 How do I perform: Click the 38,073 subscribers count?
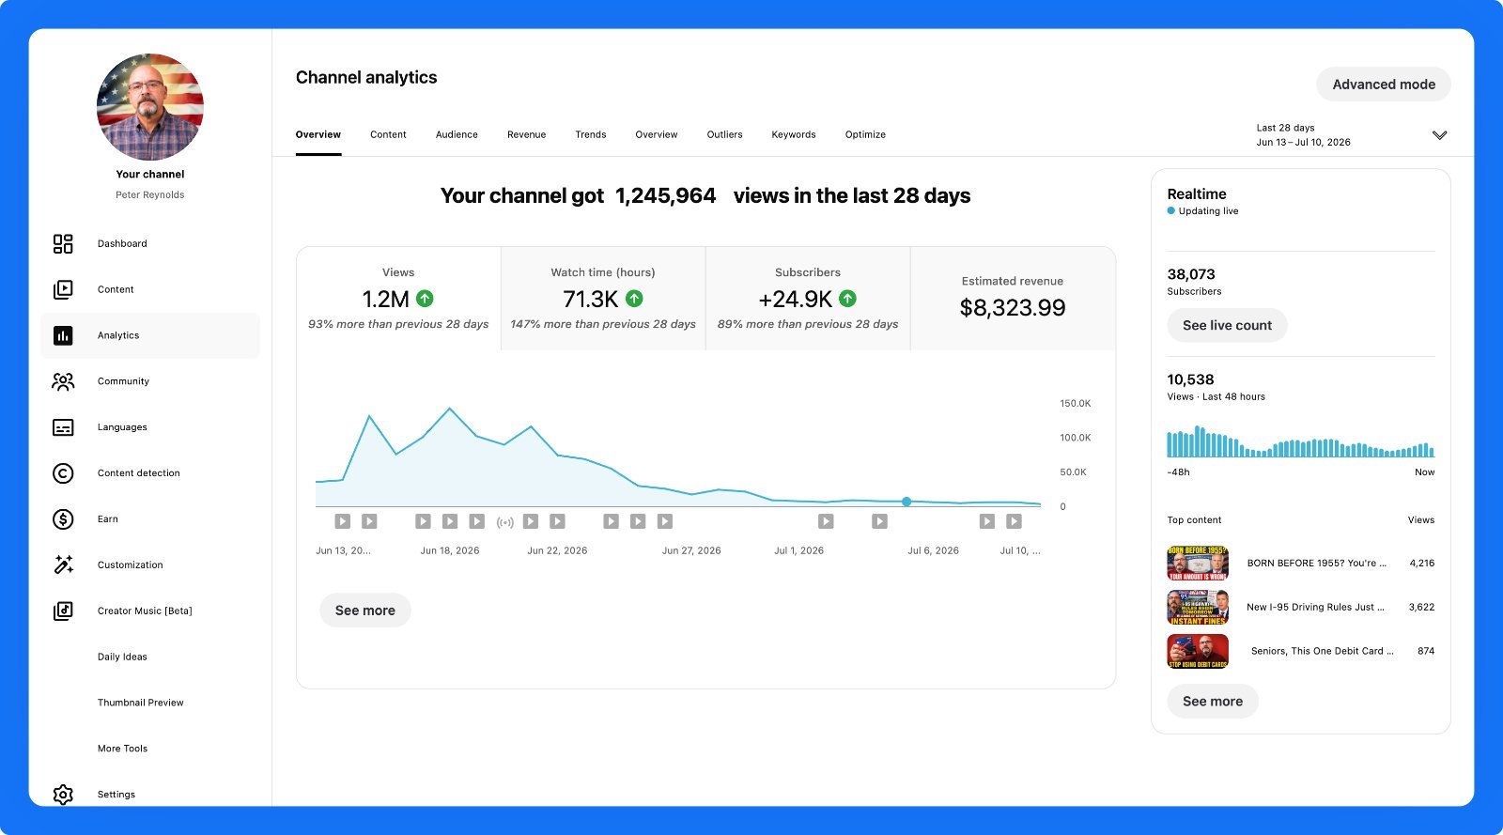click(1191, 274)
